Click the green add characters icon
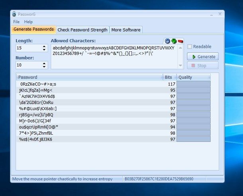The width and height of the screenshot is (243, 196). click(174, 41)
